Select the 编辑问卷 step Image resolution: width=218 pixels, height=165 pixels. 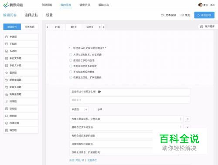coord(10,15)
